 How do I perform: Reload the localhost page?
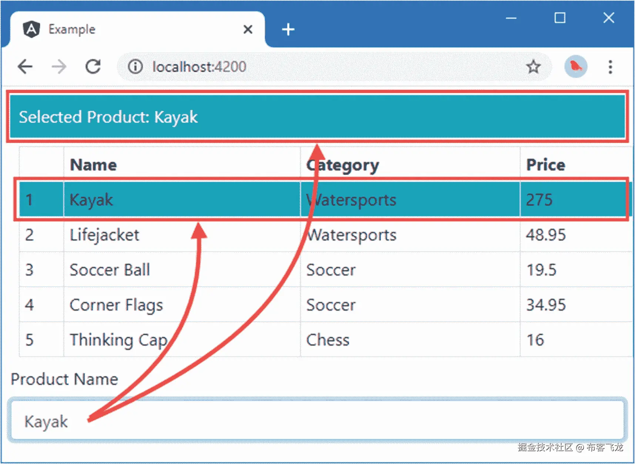93,67
